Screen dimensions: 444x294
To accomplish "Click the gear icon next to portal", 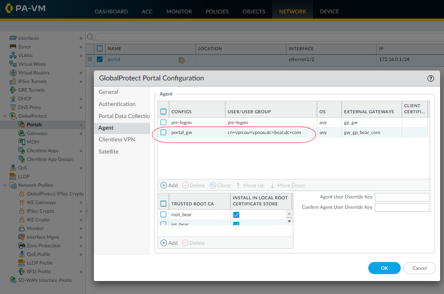I will tap(182, 60).
